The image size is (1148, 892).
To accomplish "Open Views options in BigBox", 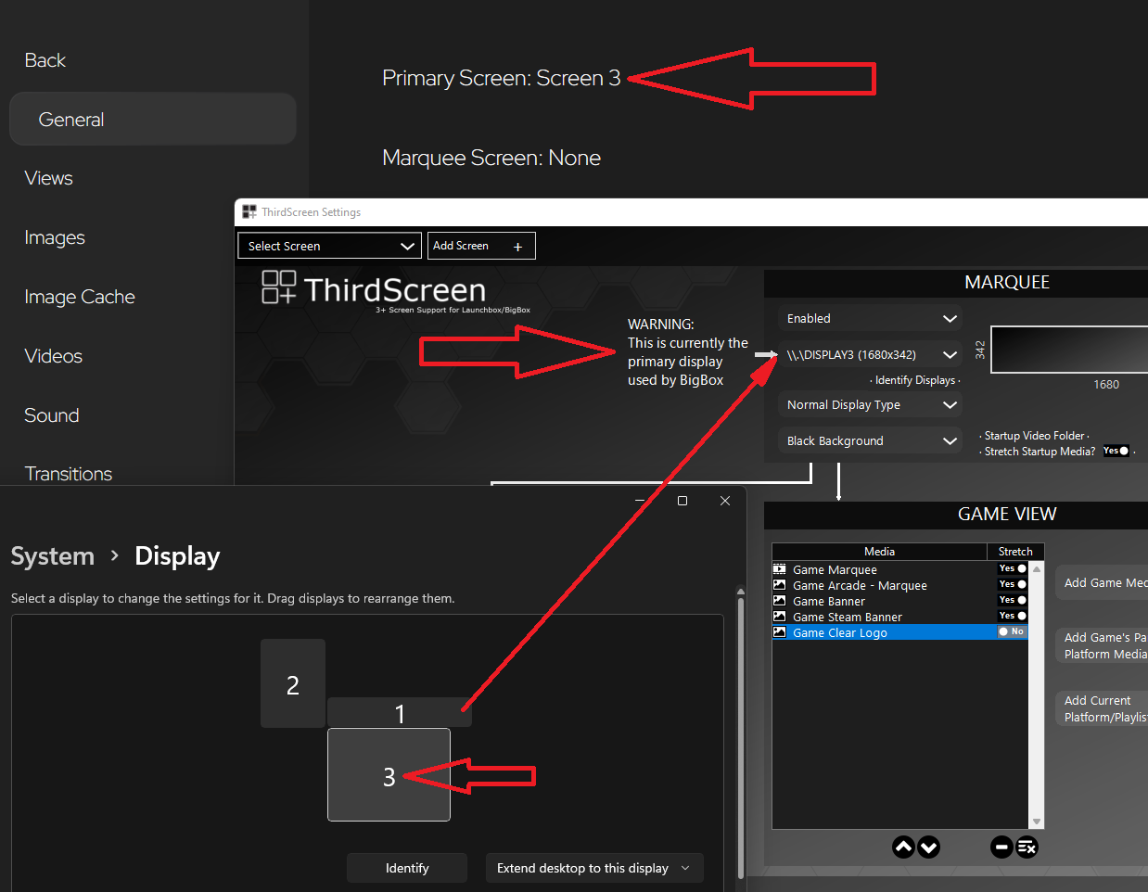I will tap(48, 178).
